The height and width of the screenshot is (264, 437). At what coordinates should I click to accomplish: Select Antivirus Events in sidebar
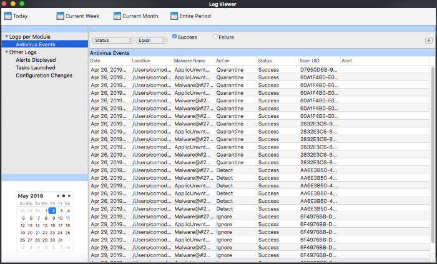(45, 44)
